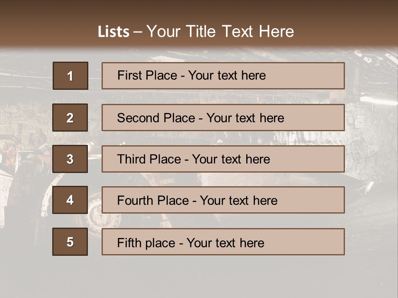
Task: Select 'Your text here' in second-place bar
Action: (x=245, y=118)
